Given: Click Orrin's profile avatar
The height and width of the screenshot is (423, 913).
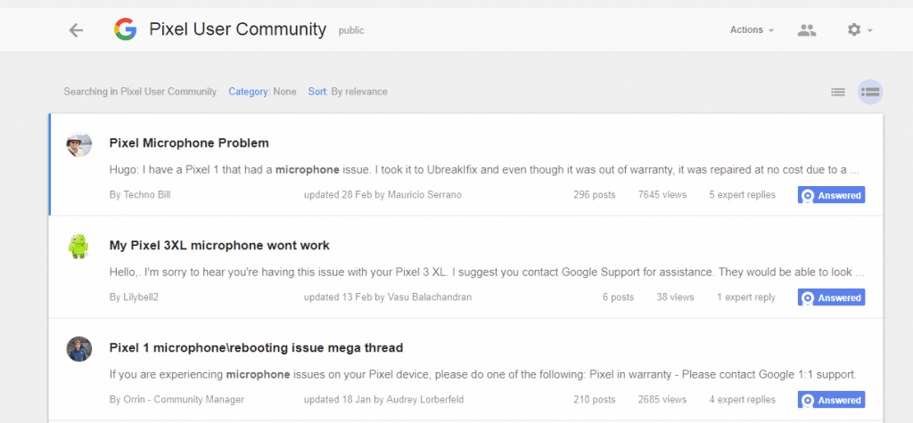Looking at the screenshot, I should click(79, 349).
